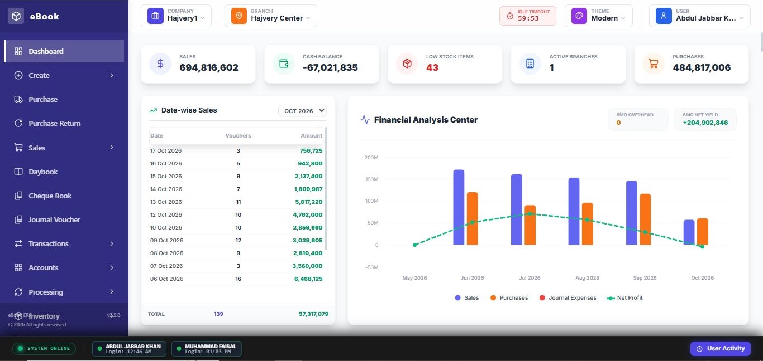Open the Purchase Return menu item

tap(64, 123)
